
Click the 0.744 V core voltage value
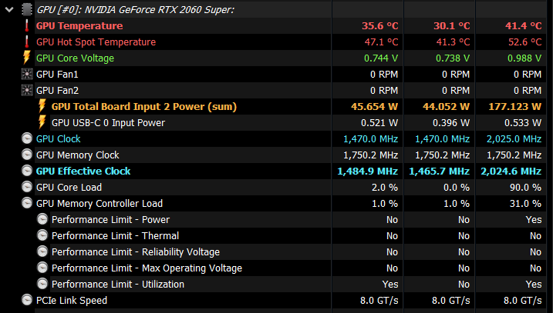tap(381, 58)
